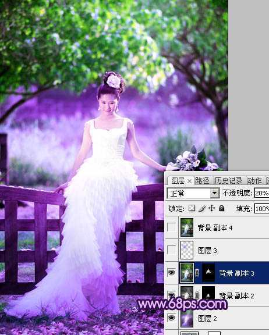The image size is (269, 335).
Task: Hide the 背景 副本 3 layer
Action: 171,272
